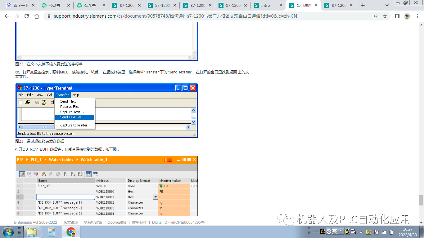Open the tab search chevron
Screen dimensions: 424x238
(387, 5)
